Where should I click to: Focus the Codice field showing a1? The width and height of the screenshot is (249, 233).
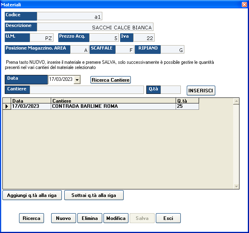(x=69, y=16)
